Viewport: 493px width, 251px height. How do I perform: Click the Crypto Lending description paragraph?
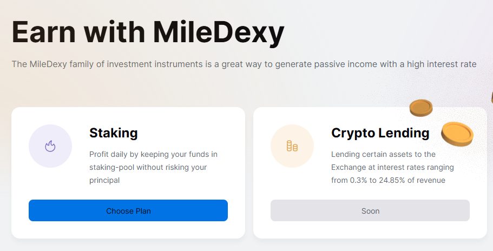point(392,167)
